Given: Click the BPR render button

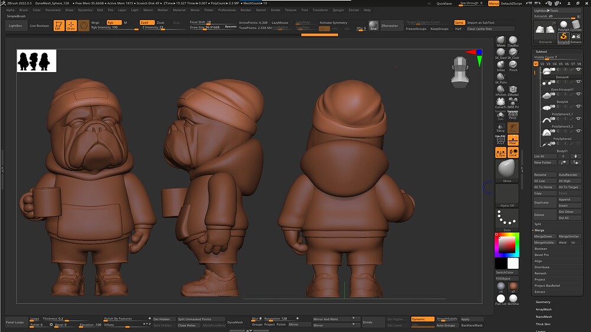Looking at the screenshot, I should click(x=373, y=25).
